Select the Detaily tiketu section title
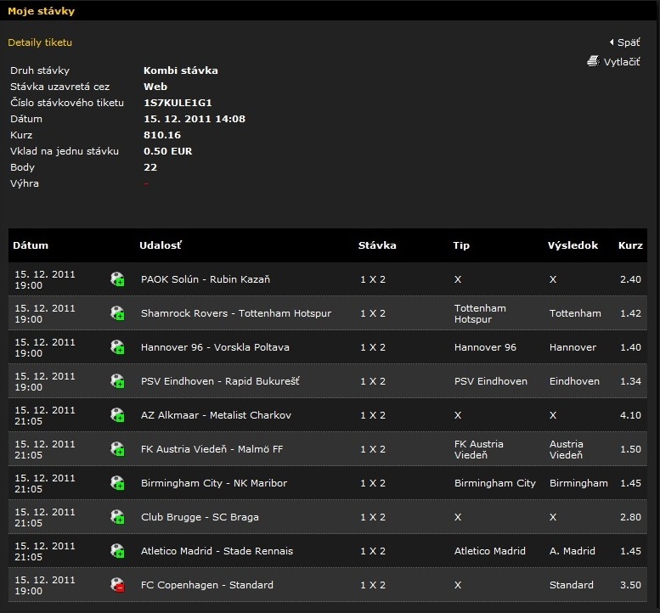 40,42
